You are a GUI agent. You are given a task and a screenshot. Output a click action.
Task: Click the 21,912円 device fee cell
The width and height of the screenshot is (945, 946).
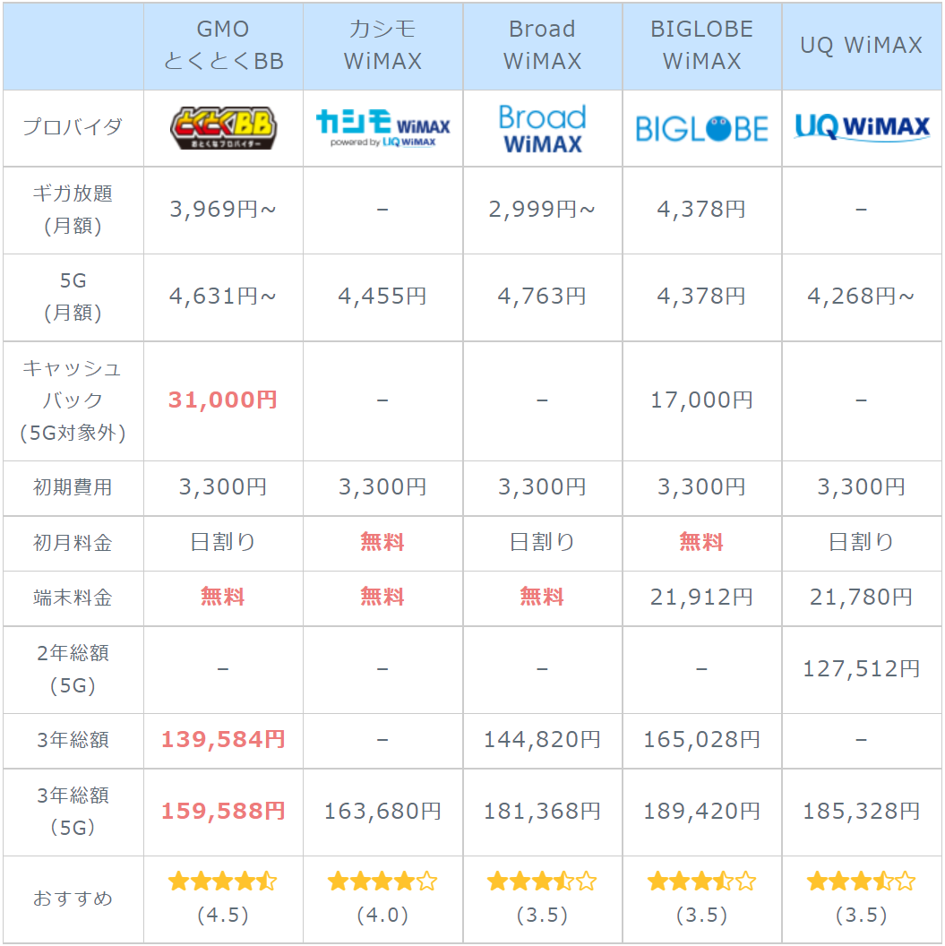click(701, 598)
